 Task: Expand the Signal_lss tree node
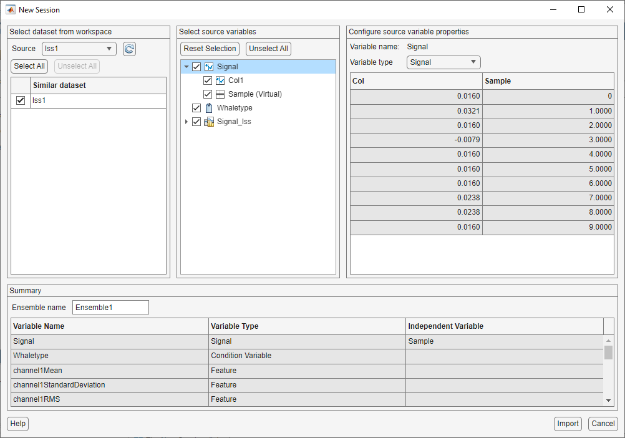pos(187,122)
